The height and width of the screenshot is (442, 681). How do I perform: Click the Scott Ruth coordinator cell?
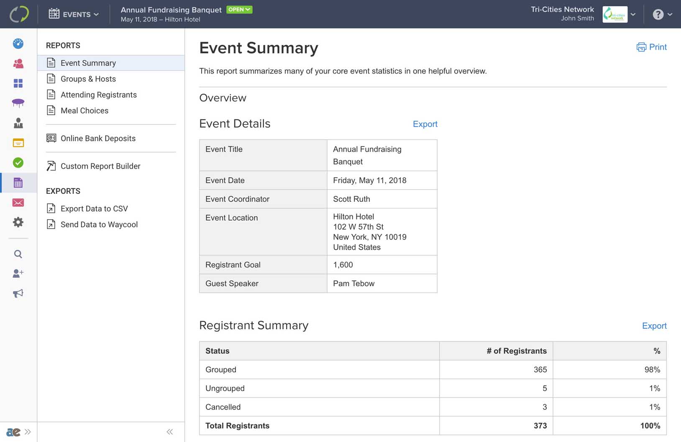pos(382,199)
